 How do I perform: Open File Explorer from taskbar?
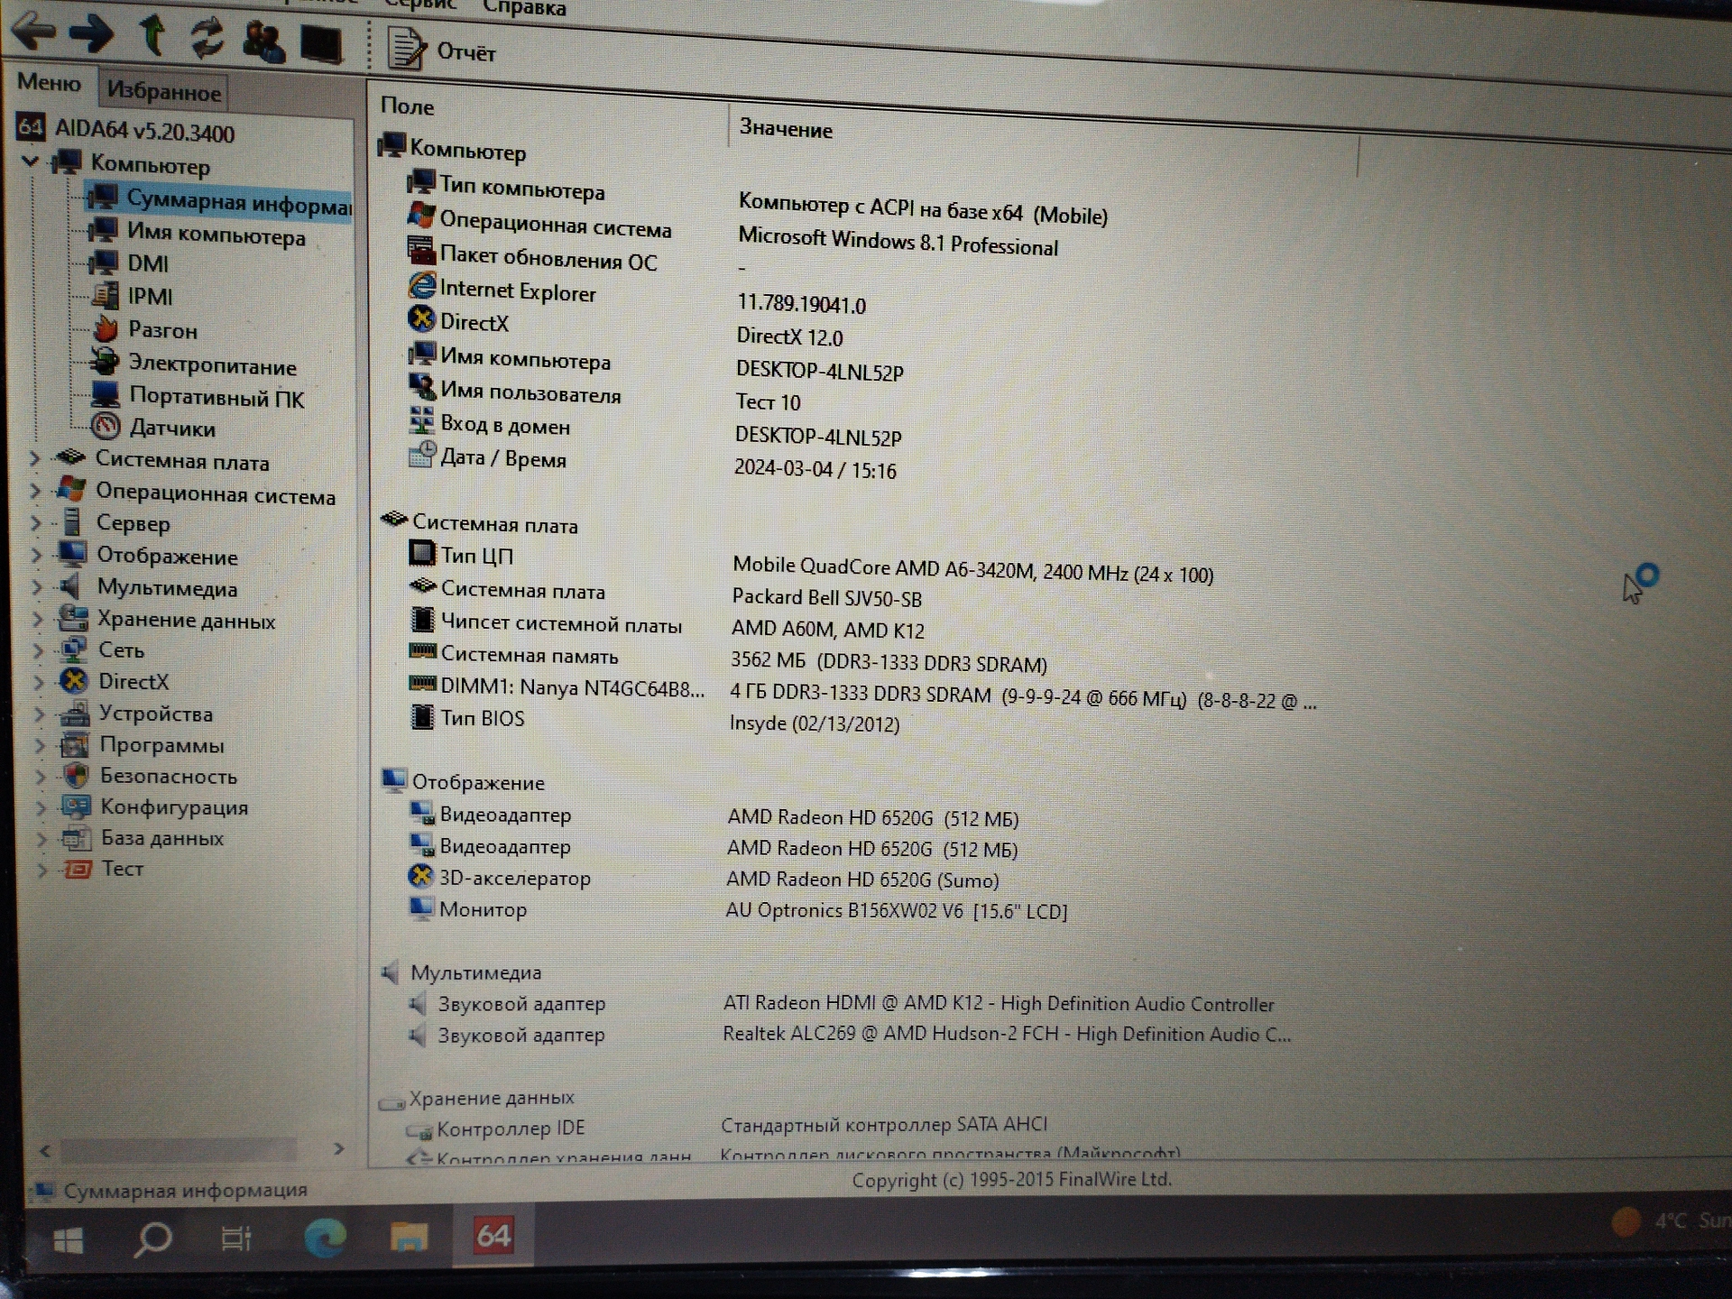tap(409, 1237)
